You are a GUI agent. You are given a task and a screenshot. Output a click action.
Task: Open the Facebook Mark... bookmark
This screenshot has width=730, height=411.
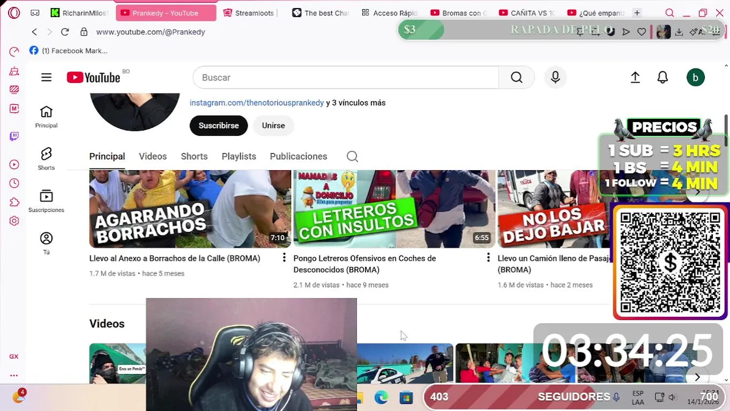coord(69,51)
